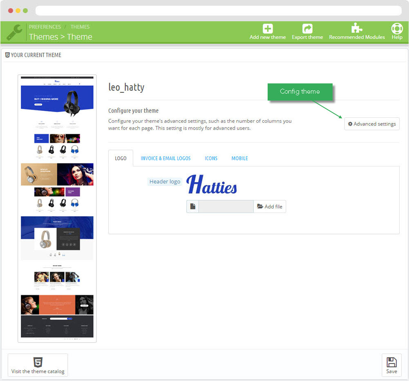Screen dimensions: 409x381
Task: Click the Themes breadcrumb link
Action: coord(80,27)
